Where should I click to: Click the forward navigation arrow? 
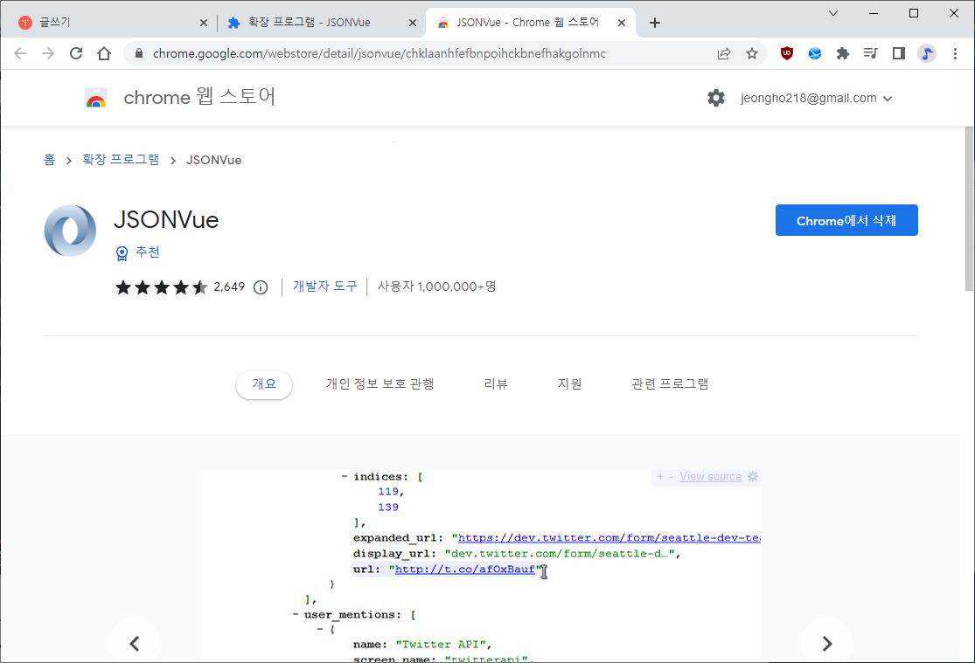[x=48, y=53]
